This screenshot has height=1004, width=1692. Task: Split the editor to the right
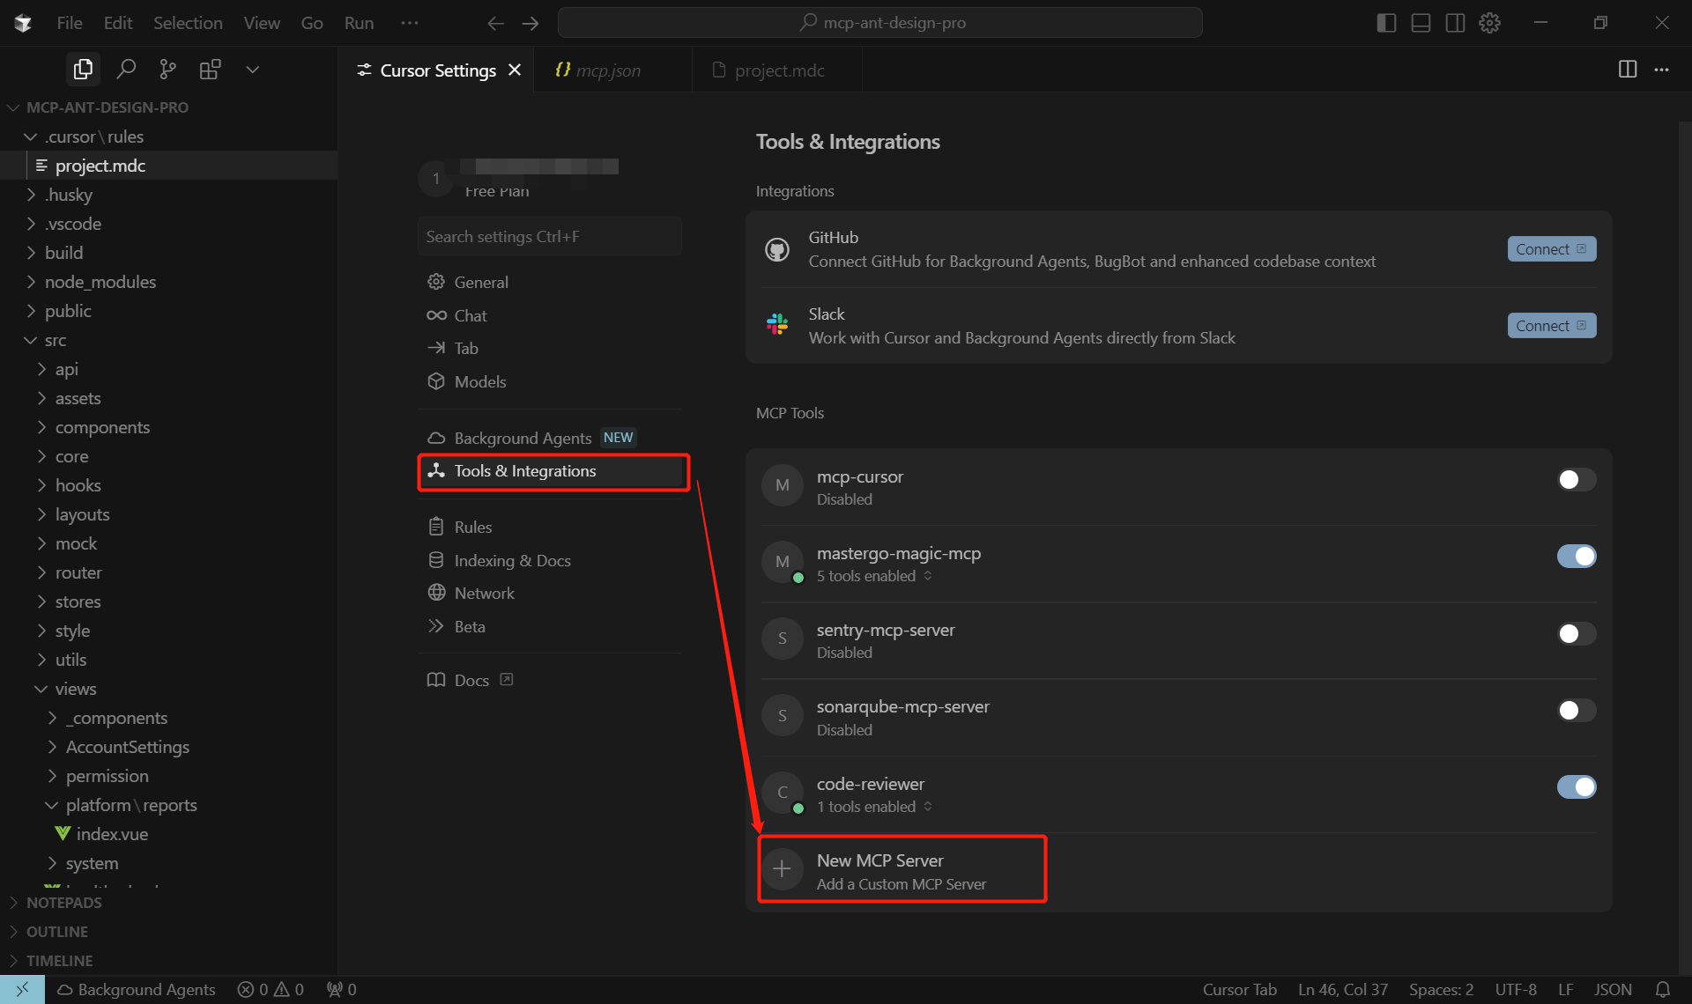click(x=1628, y=70)
